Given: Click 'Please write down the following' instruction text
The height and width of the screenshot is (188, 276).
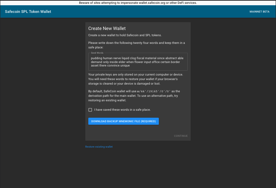Looking at the screenshot, I should [x=136, y=45].
